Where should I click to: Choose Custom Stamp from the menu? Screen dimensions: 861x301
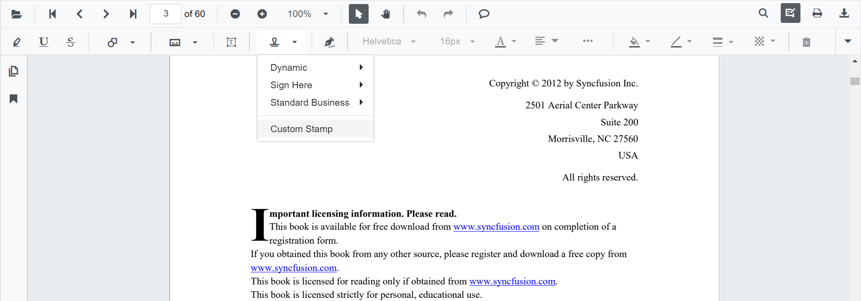click(315, 129)
